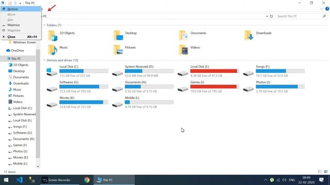Click the Local Disk (C:) blue usage bar
Screen dimensions: 330x185
84,71
